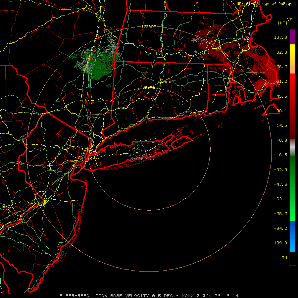Click the 14.5 value on velocity scale
The image size is (298, 298).
tap(282, 125)
